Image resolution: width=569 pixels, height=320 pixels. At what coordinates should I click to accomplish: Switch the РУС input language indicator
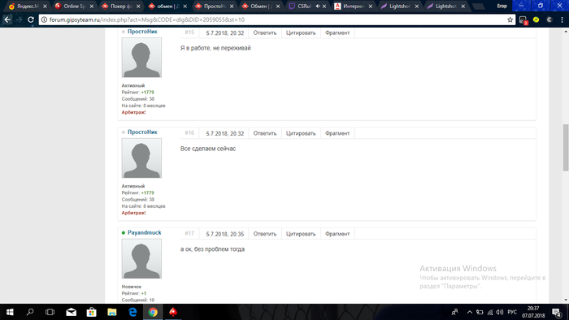click(512, 312)
